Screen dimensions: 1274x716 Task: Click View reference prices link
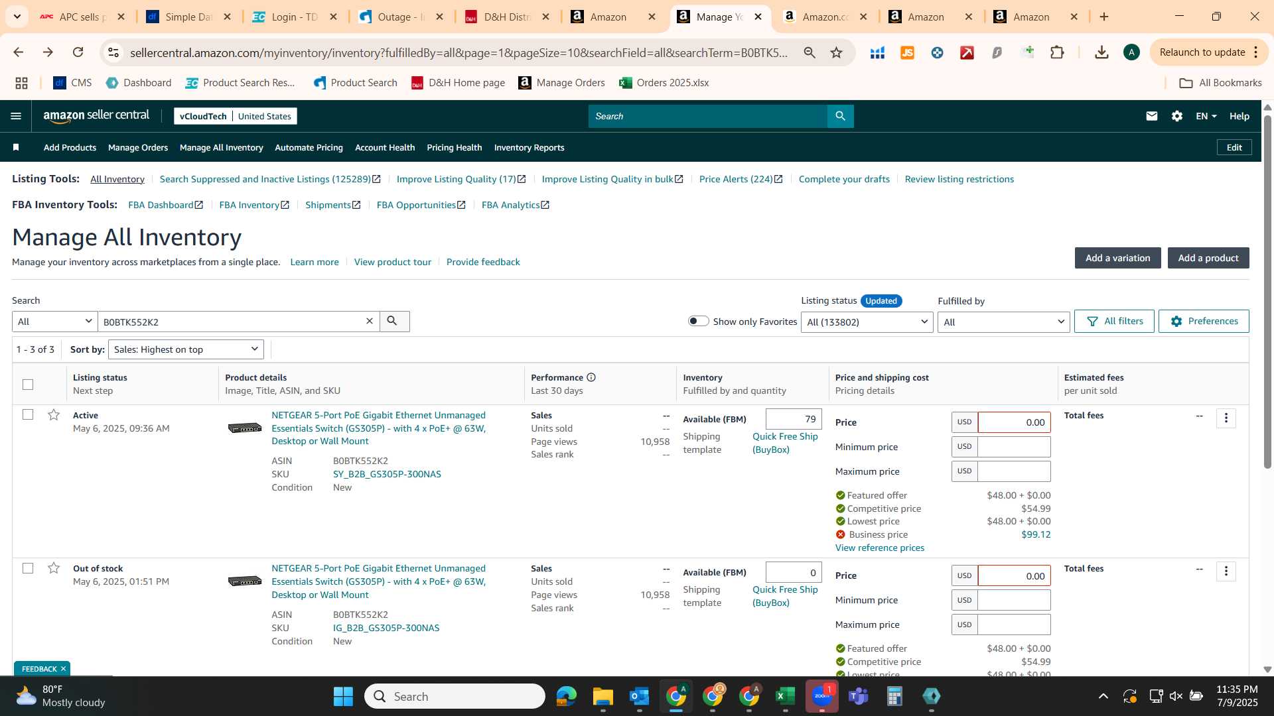point(879,548)
